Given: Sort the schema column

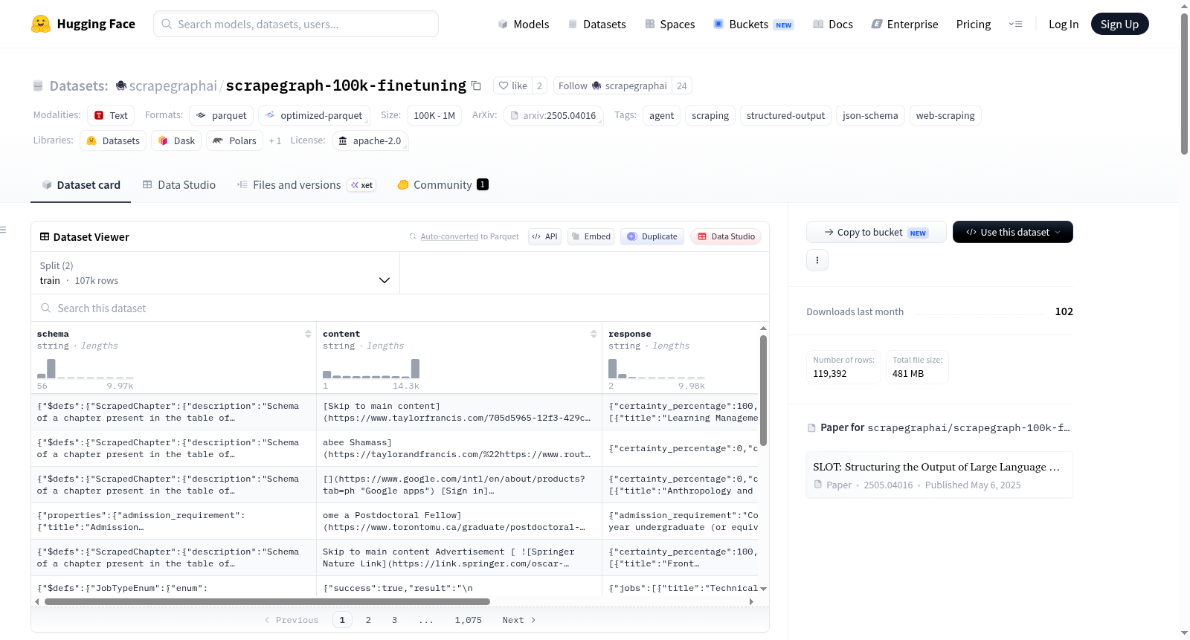Looking at the screenshot, I should tap(308, 334).
